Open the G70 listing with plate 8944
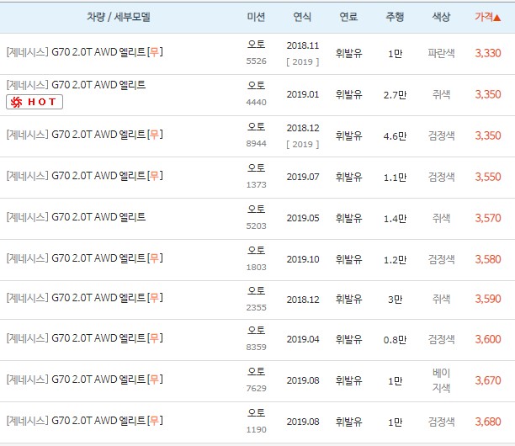 (x=84, y=135)
